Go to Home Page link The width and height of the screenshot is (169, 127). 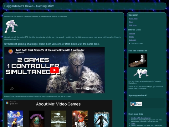[133, 19]
